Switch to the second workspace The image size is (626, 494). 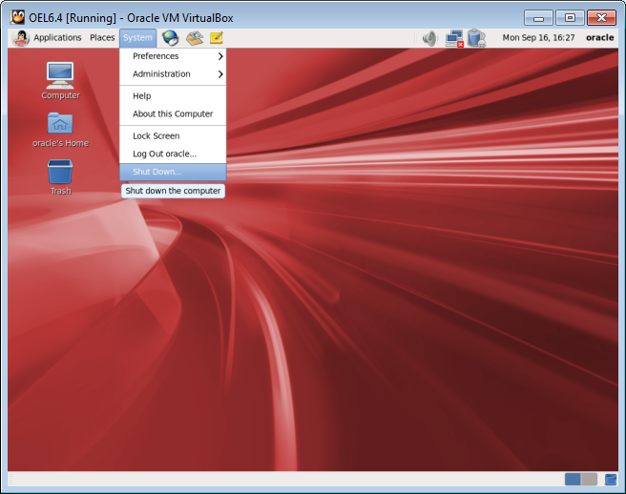(x=589, y=480)
